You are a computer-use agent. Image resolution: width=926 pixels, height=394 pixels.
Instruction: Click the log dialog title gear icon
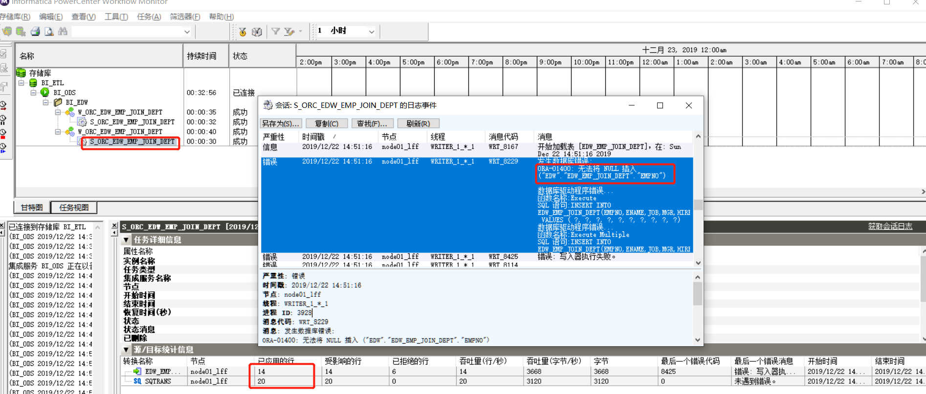pyautogui.click(x=268, y=105)
